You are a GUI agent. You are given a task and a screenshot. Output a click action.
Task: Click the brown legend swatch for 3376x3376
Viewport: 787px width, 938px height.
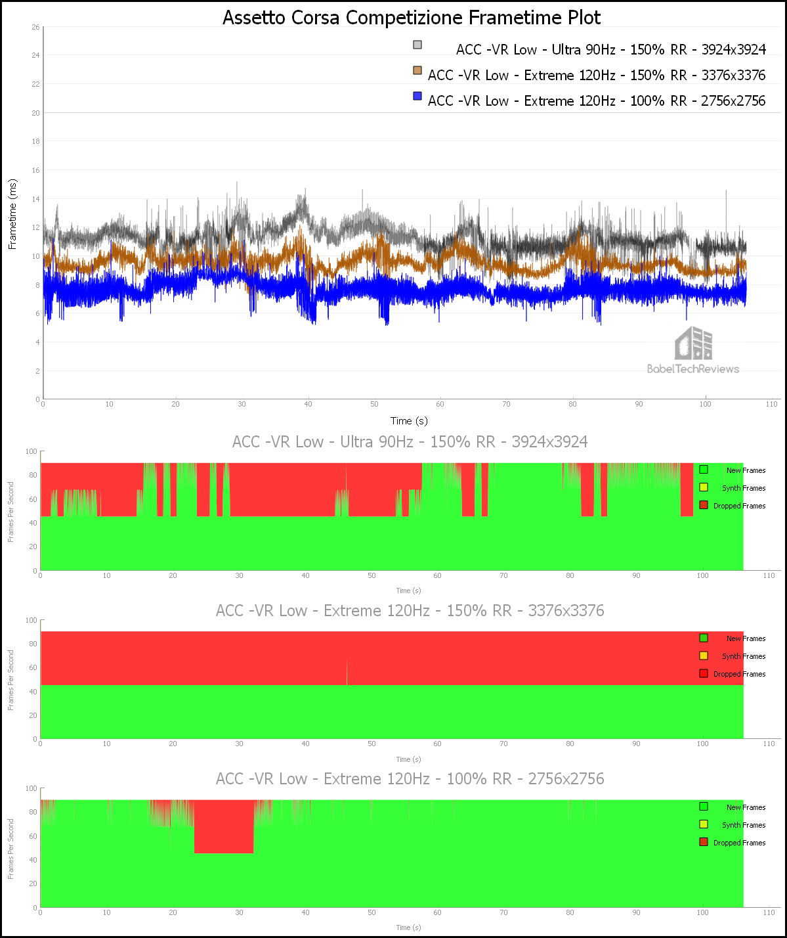(417, 70)
